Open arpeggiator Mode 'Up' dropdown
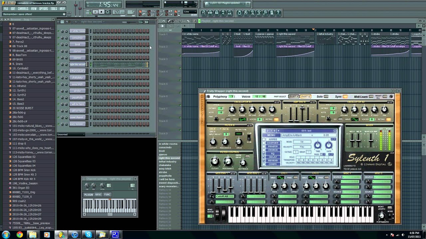Screen dimensions: 426x239 tap(302, 142)
